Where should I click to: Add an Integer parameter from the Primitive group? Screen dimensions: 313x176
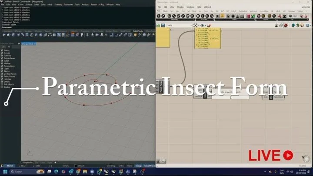pyautogui.click(x=203, y=16)
